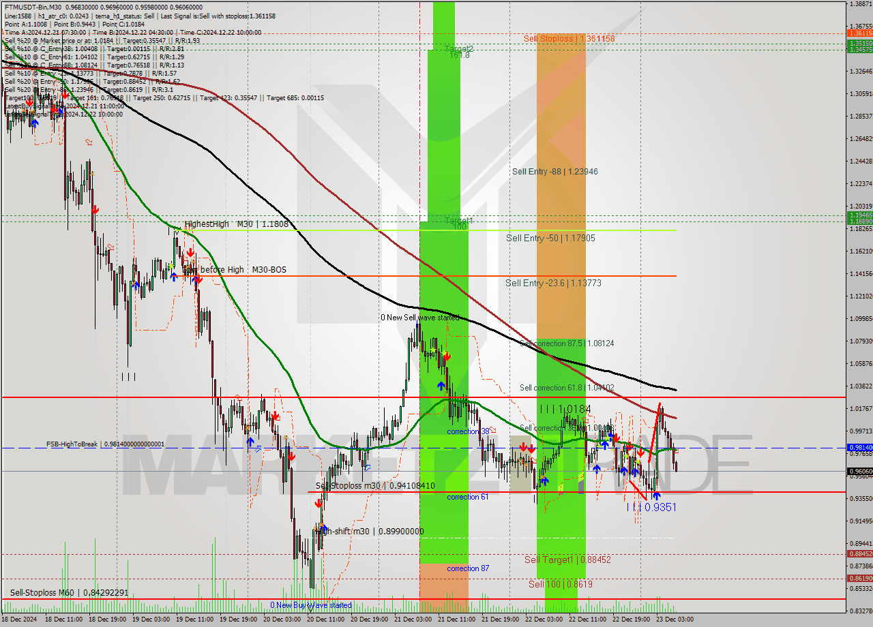Click the 'Target2' label on green zone
This screenshot has height=627, width=873.
click(x=458, y=49)
